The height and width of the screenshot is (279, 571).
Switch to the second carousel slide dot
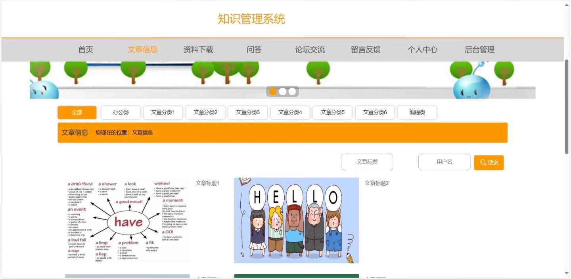(282, 92)
